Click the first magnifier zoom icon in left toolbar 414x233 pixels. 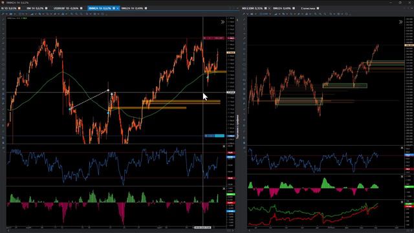pos(72,14)
